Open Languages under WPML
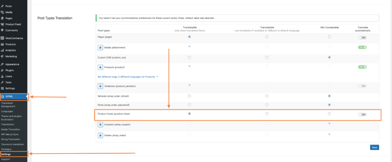Screen dimensions: 392x162 (x=7, y=111)
